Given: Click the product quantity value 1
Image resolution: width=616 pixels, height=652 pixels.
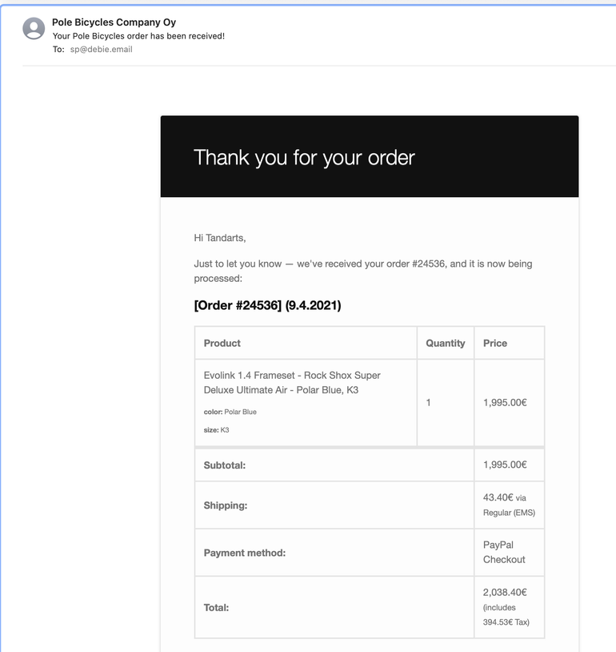Looking at the screenshot, I should click(x=428, y=402).
